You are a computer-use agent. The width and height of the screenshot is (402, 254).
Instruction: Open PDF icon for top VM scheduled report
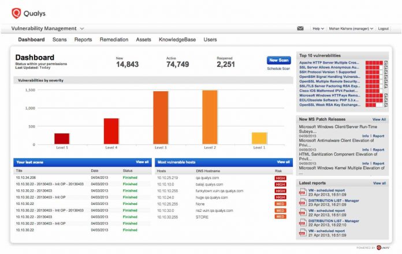[303, 192]
